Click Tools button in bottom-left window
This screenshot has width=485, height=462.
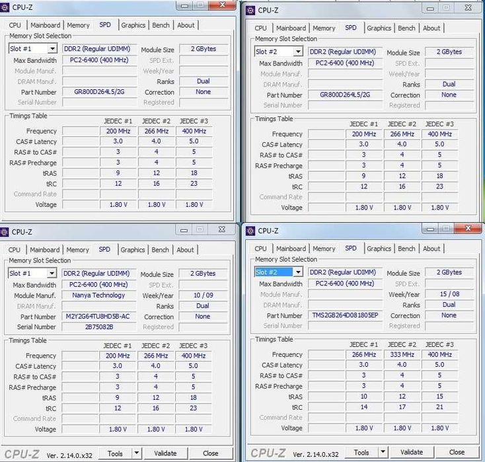116,453
